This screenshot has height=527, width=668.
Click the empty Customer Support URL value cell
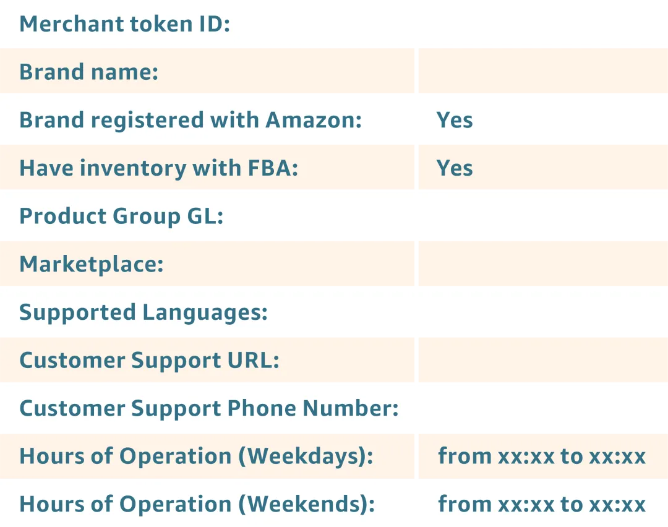point(542,360)
